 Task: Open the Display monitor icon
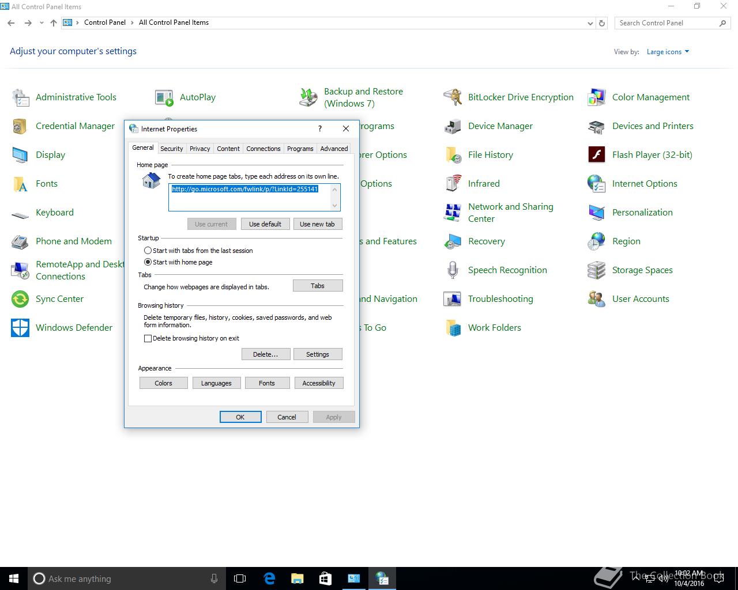[x=20, y=155]
